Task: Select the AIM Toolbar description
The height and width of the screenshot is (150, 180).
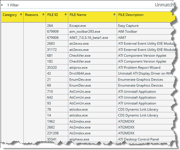Action: (128, 32)
